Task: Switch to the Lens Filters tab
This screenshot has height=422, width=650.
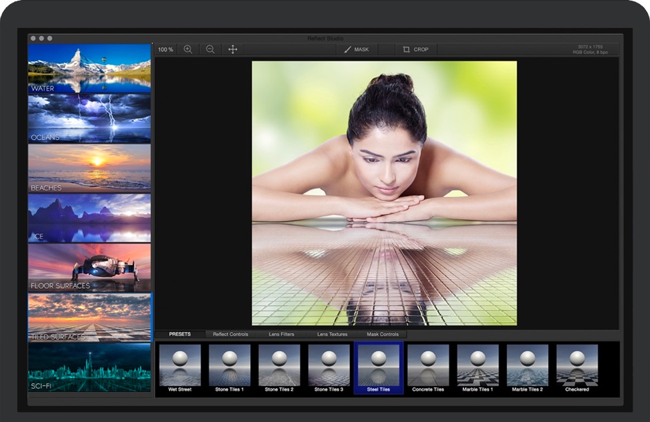Action: click(x=283, y=335)
